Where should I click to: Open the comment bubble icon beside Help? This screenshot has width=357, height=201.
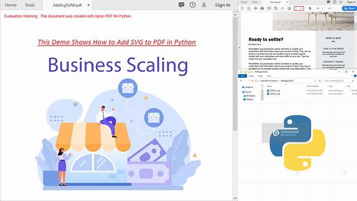tap(181, 5)
